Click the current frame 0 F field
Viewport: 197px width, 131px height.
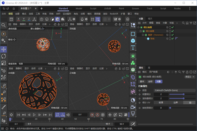tap(80, 115)
